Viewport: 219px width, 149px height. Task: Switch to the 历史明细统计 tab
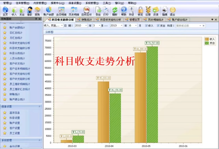pos(154,20)
